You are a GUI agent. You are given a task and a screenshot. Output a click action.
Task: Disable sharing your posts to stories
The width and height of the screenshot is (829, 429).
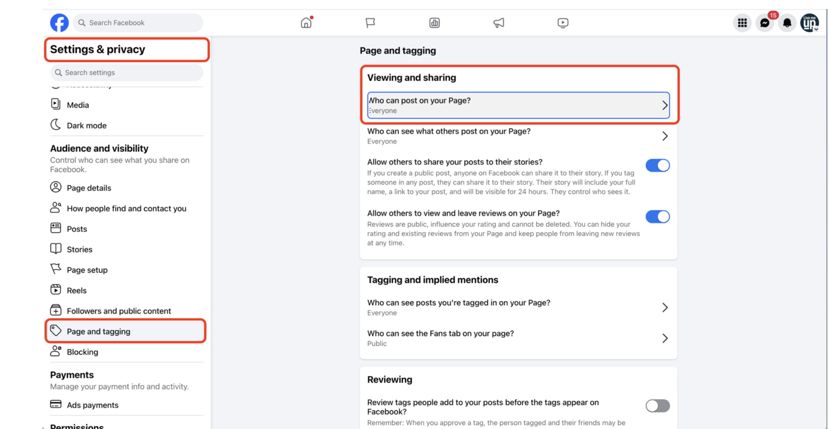click(658, 166)
